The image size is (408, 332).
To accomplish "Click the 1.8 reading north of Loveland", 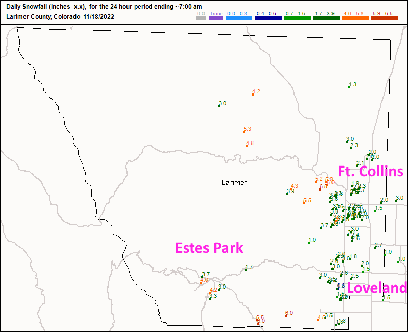I will (353, 256).
